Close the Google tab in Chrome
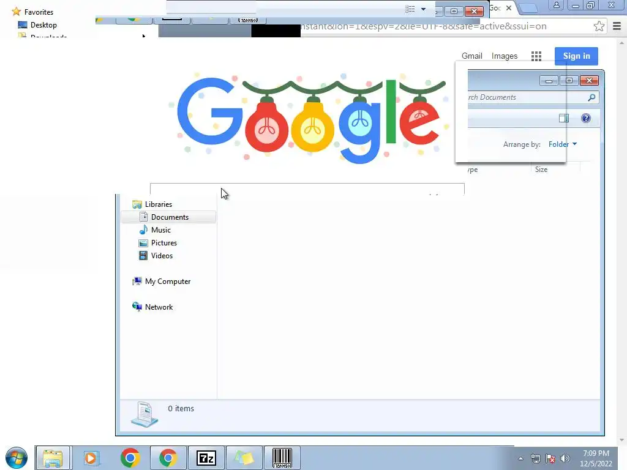This screenshot has height=470, width=627. [x=509, y=8]
